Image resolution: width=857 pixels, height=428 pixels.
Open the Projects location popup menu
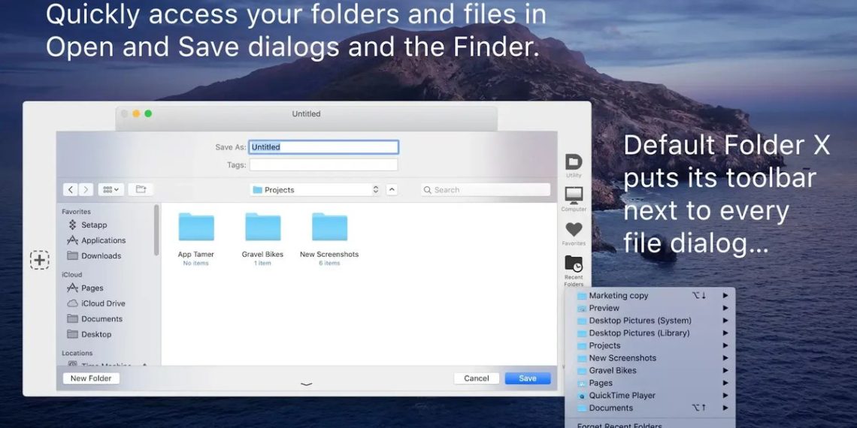[x=316, y=190]
